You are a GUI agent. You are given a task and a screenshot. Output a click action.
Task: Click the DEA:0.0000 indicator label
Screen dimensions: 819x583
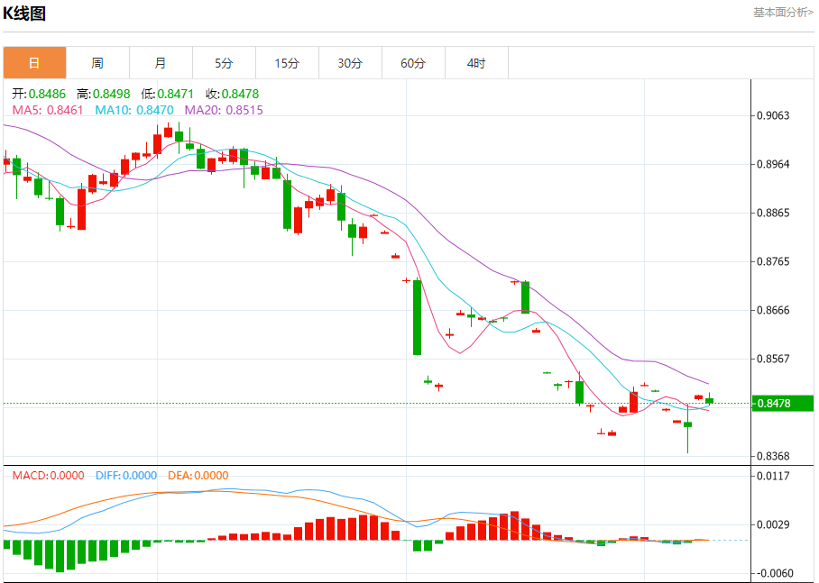coord(198,476)
